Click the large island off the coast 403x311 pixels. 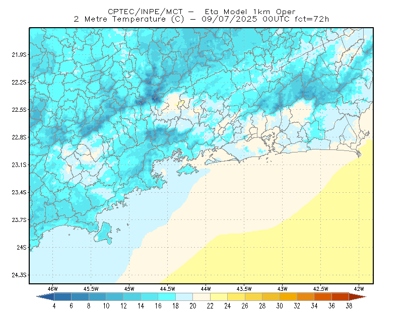point(104,232)
